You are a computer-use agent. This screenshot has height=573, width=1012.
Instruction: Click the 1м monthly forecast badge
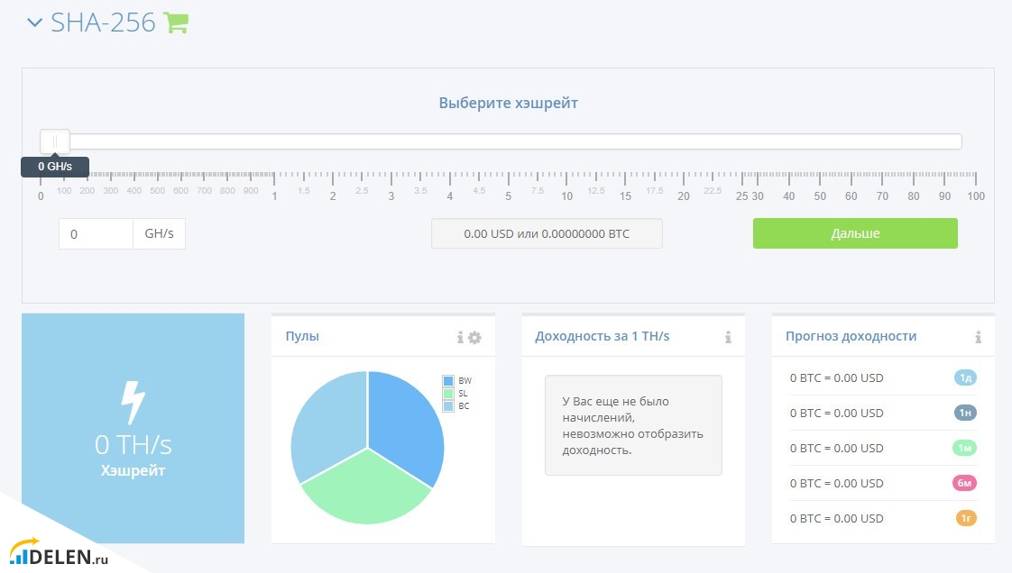click(x=965, y=447)
